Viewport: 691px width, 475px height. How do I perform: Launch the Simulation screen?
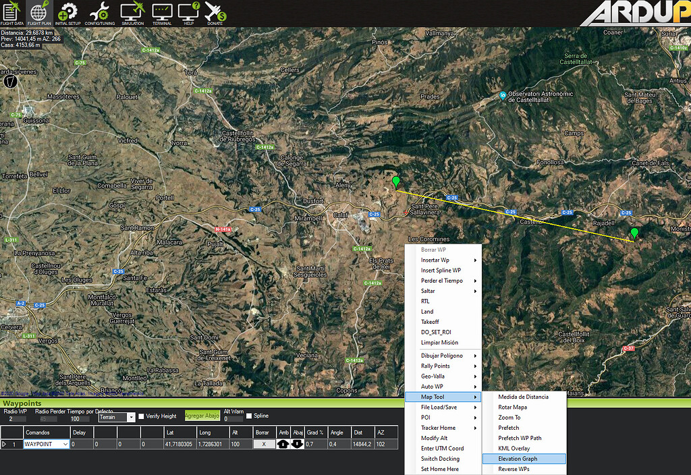tap(131, 12)
